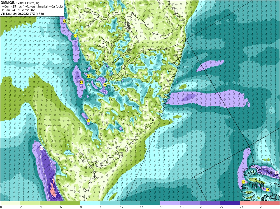Screen dimensions: 280x209
Task: Click the 4–6 m/s green legend swatch
Action: [x=50, y=203]
